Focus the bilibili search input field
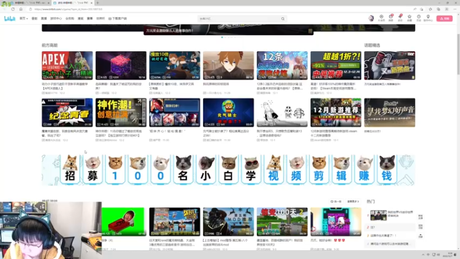Screen dimensions: 460x259 (239, 19)
